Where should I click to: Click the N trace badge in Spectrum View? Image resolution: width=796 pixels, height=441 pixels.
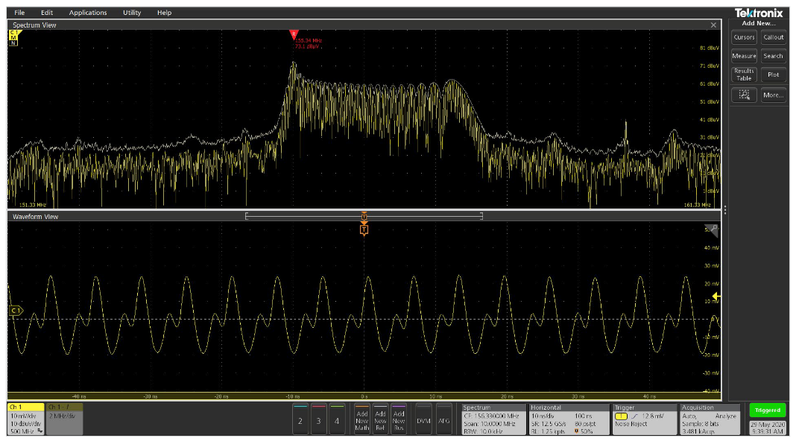point(13,43)
